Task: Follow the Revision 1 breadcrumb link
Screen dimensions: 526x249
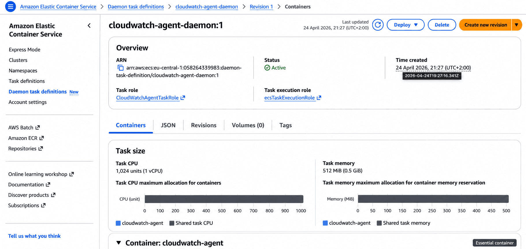Action: 261,7
